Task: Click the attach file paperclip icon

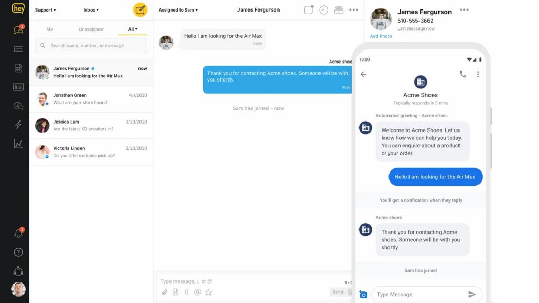Action: point(164,292)
